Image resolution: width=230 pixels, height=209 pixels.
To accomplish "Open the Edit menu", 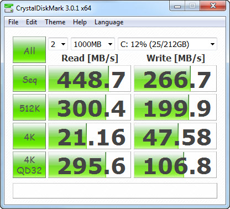I will 32,22.
